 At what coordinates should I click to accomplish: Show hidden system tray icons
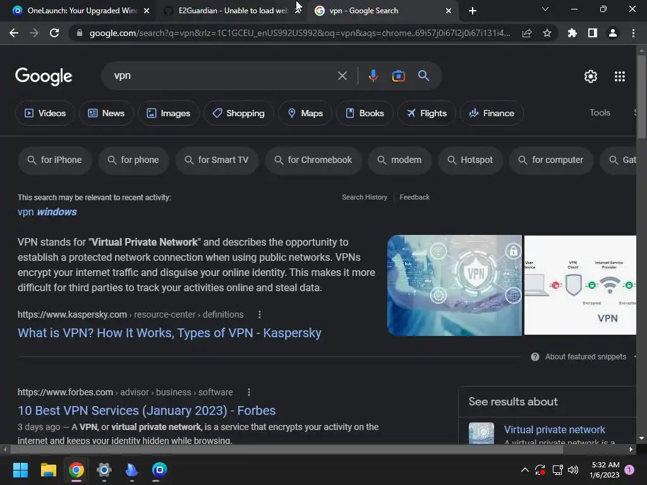525,470
